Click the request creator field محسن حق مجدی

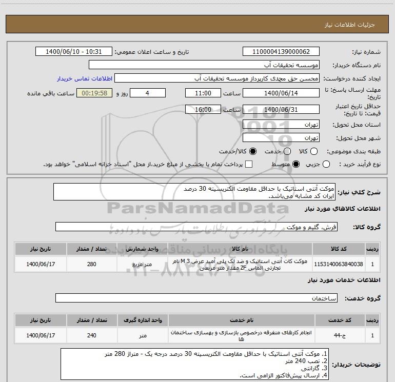217,78
